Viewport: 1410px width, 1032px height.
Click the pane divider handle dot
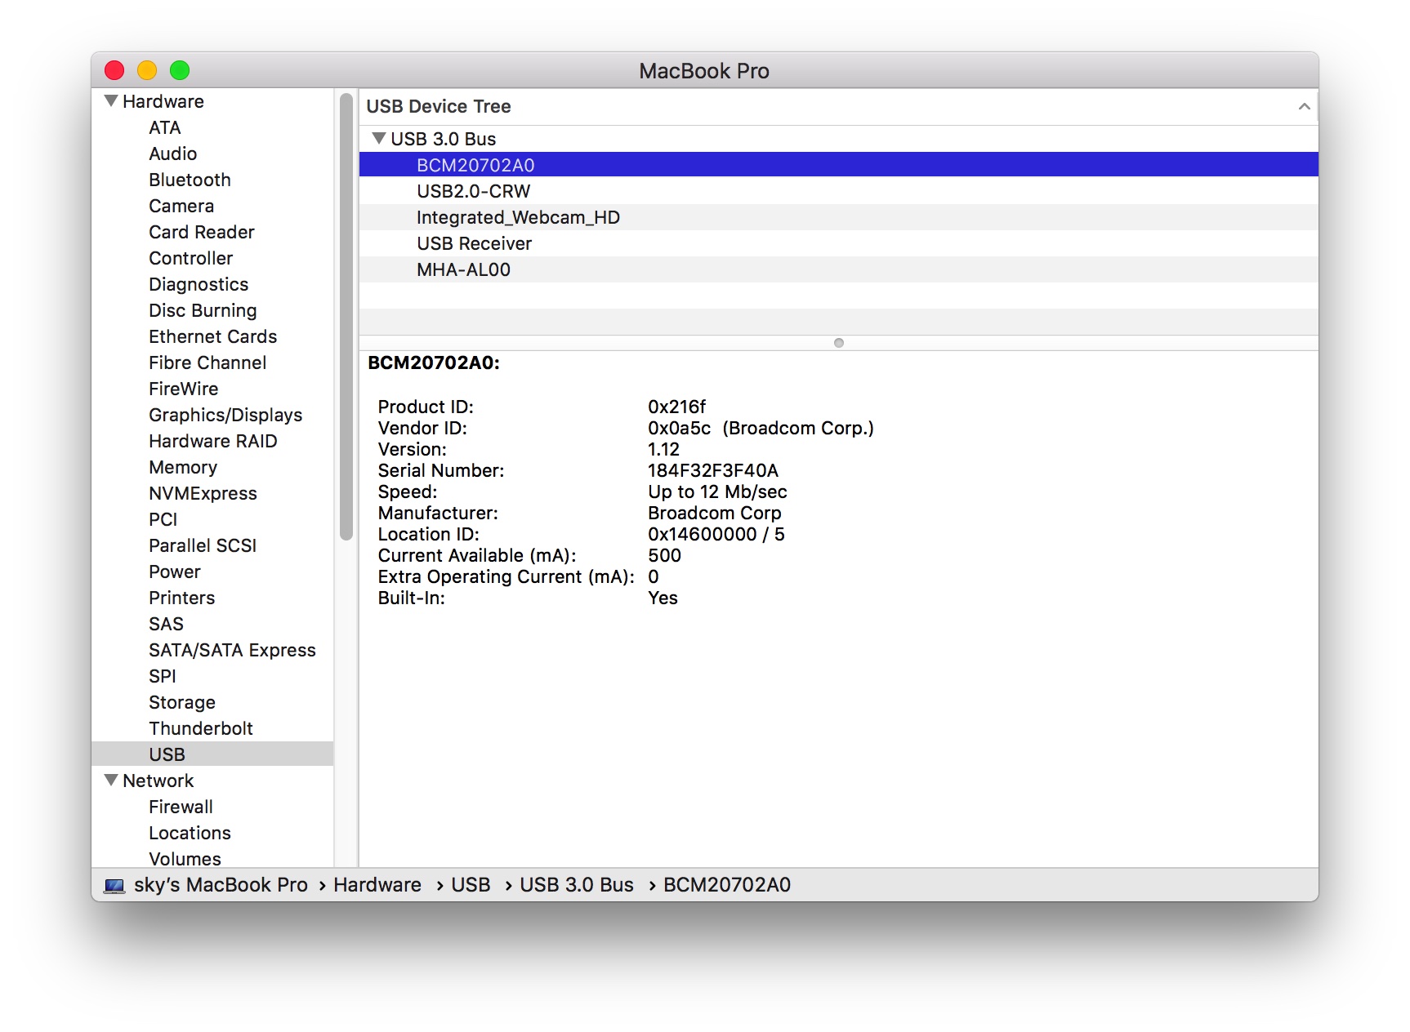pyautogui.click(x=839, y=343)
